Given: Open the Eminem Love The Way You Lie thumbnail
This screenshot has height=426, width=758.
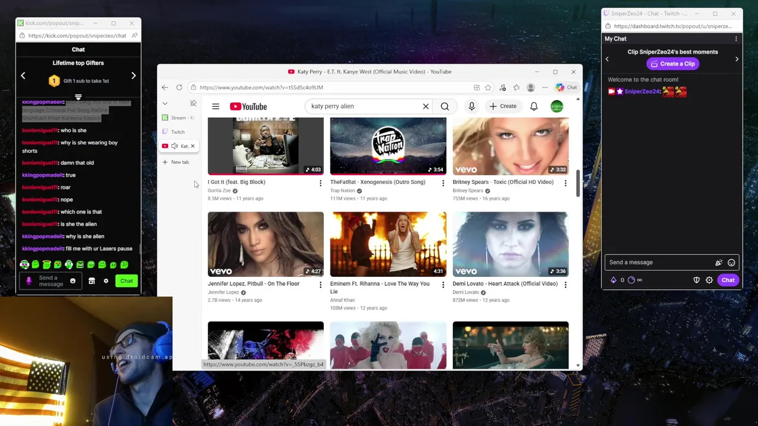Looking at the screenshot, I should pyautogui.click(x=388, y=244).
